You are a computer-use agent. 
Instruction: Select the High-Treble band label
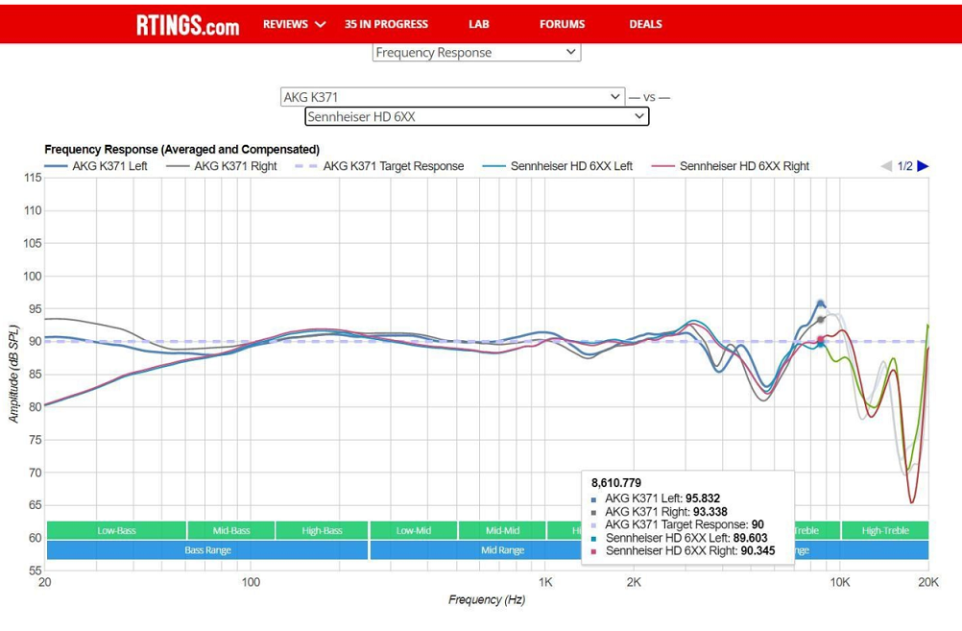point(884,530)
